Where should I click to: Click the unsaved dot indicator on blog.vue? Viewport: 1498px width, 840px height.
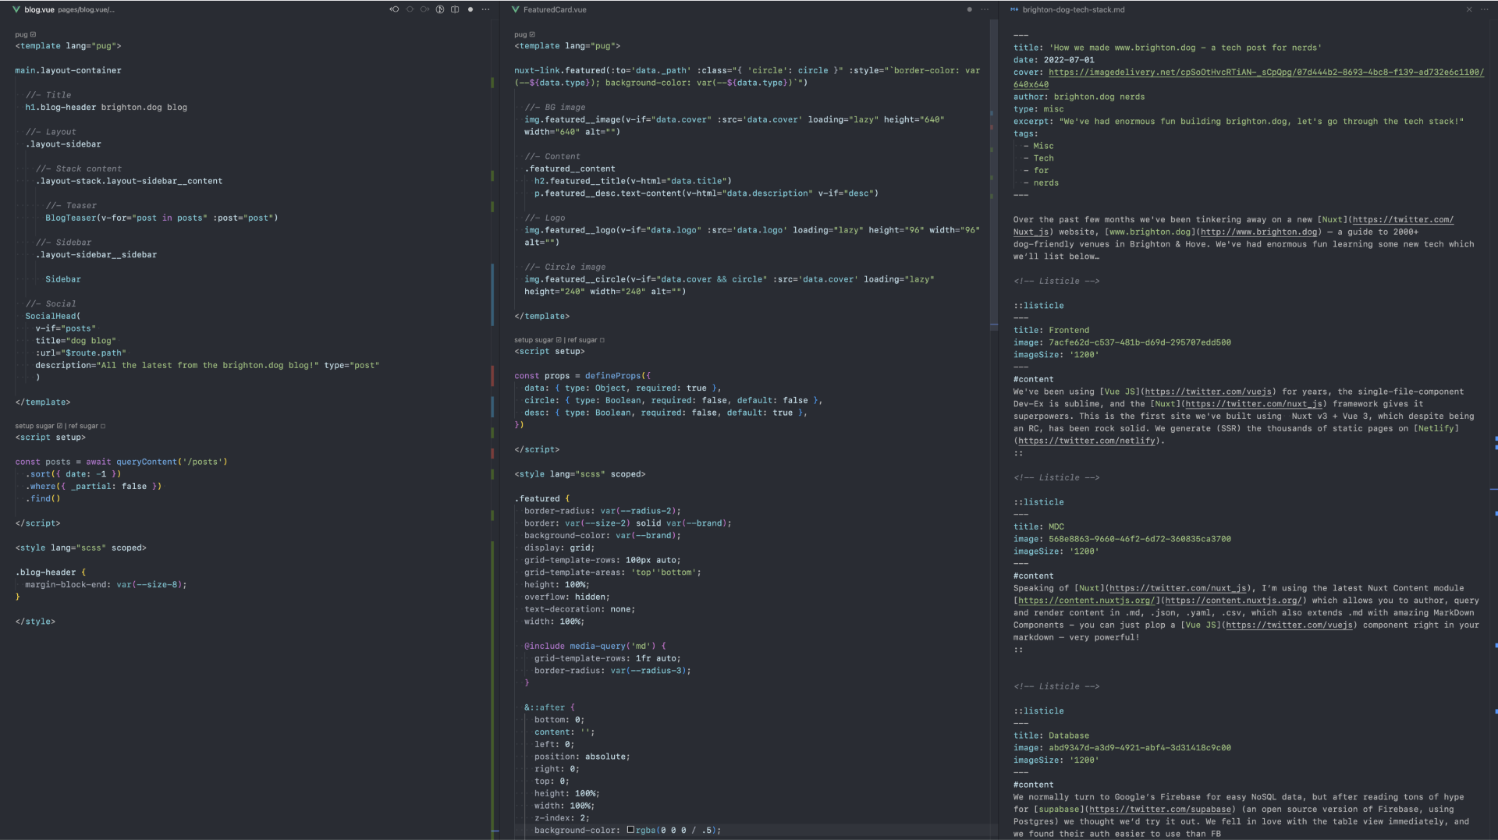(470, 9)
